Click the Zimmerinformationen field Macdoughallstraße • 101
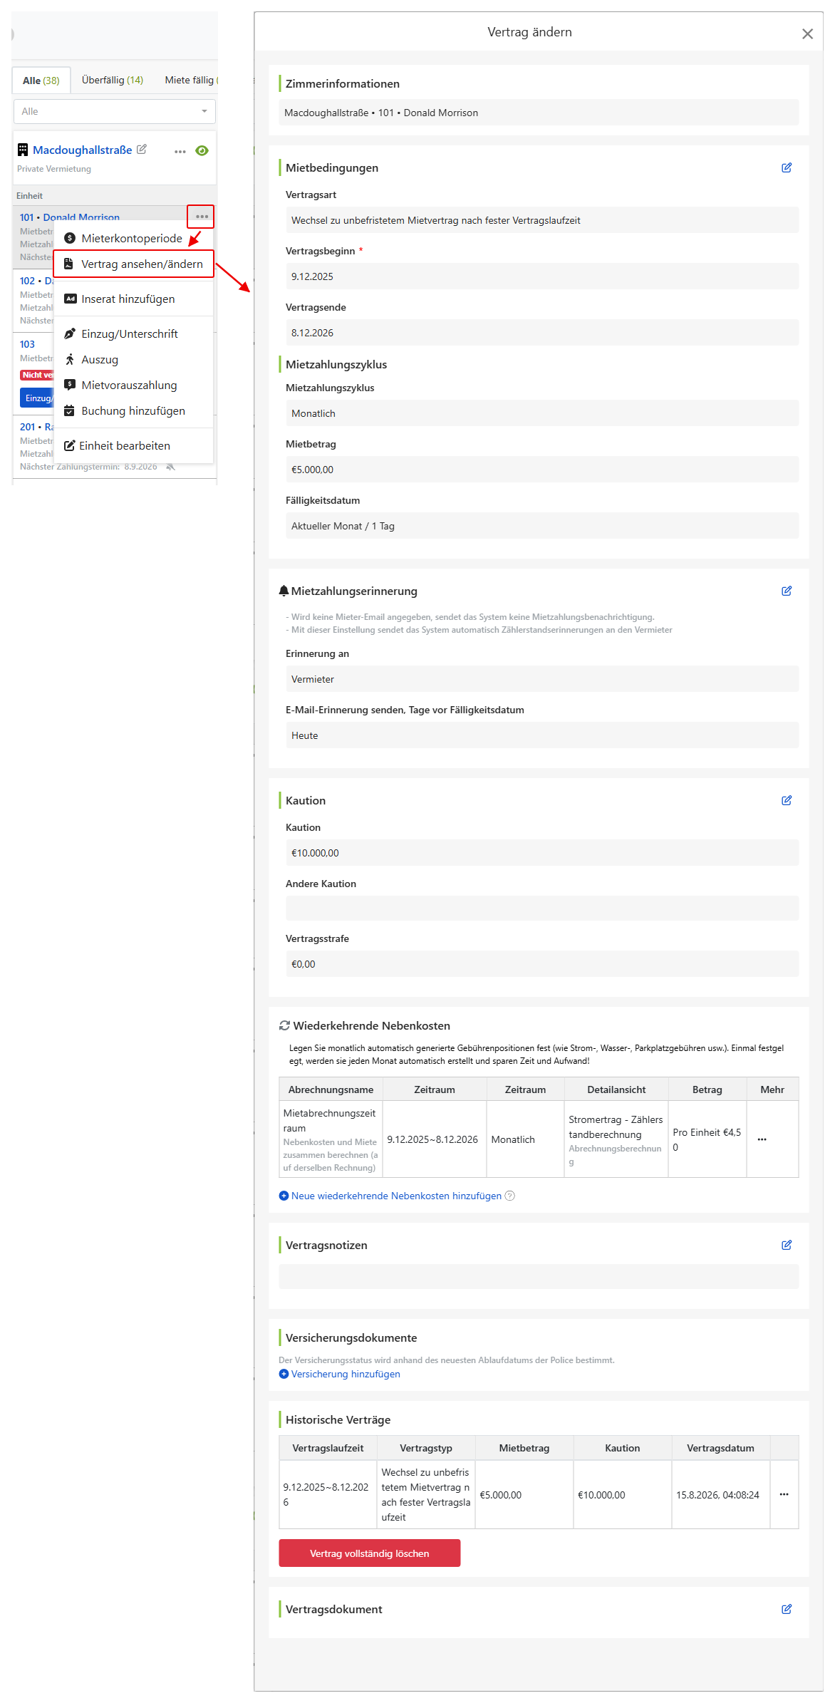This screenshot has width=835, height=1703. tap(539, 113)
